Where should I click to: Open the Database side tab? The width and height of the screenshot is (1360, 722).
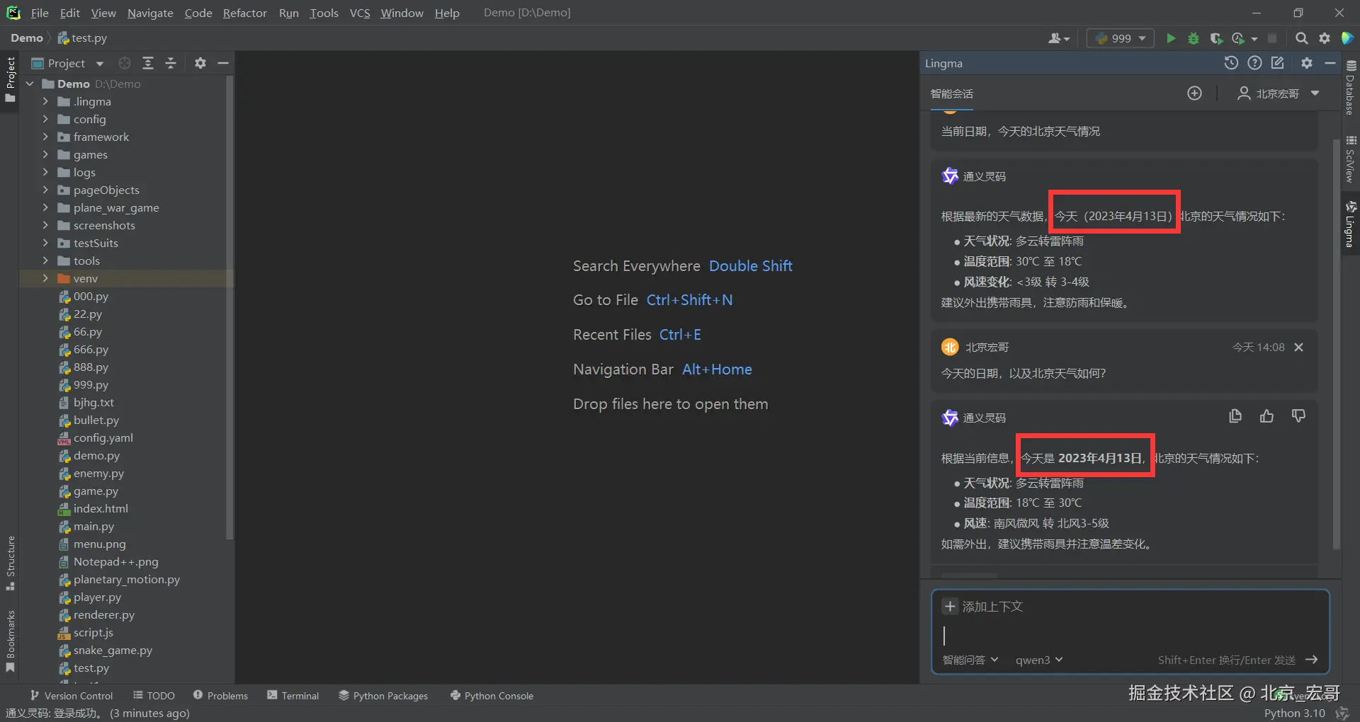[x=1351, y=87]
